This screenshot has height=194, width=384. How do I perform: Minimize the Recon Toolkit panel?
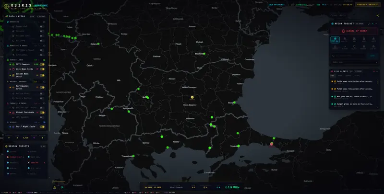point(376,23)
